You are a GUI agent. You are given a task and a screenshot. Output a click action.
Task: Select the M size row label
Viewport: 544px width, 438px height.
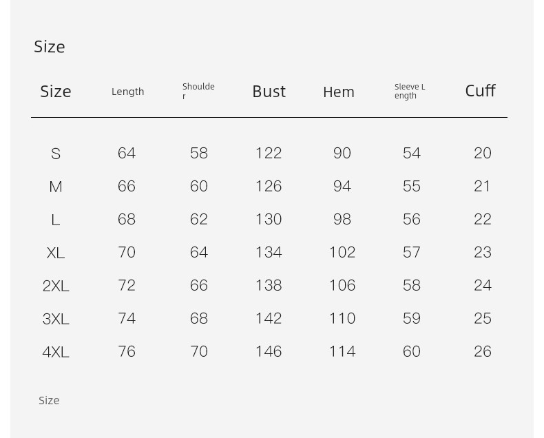click(56, 187)
